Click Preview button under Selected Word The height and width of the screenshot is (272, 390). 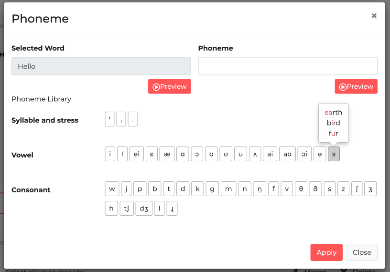point(169,86)
